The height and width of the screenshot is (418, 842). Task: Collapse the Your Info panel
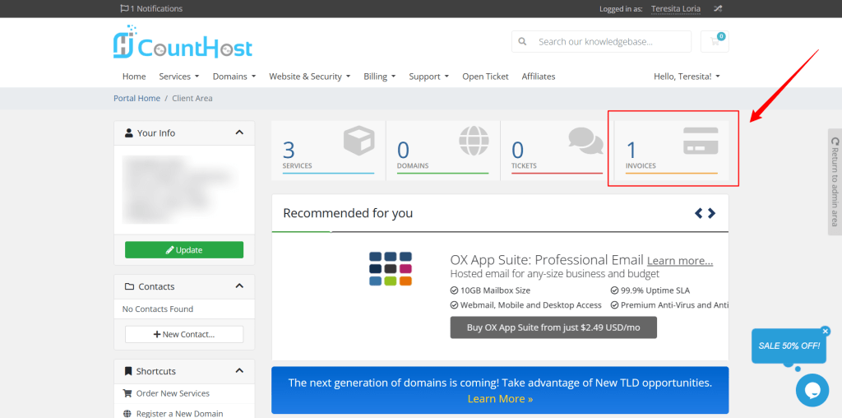point(239,132)
